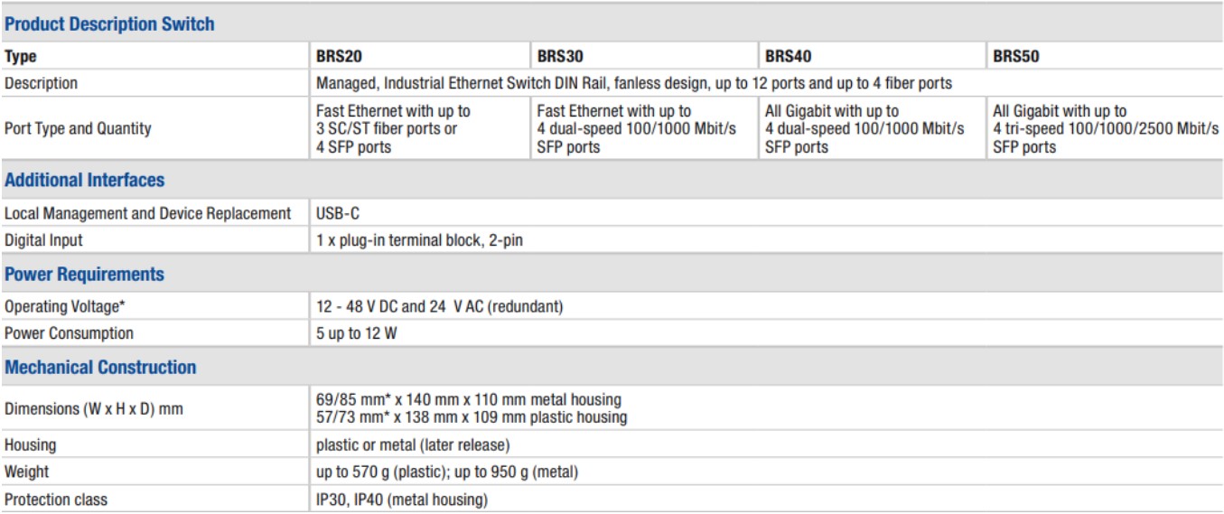Click the BRS40 column header
The height and width of the screenshot is (514, 1224).
(788, 56)
